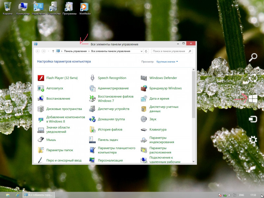Select the Программы desktop shortcut

click(x=69, y=8)
